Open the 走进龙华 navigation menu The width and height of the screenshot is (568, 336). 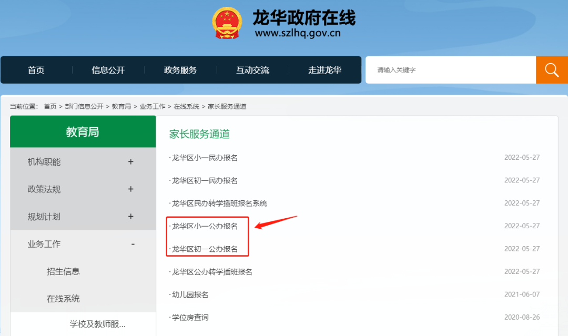pos(324,70)
